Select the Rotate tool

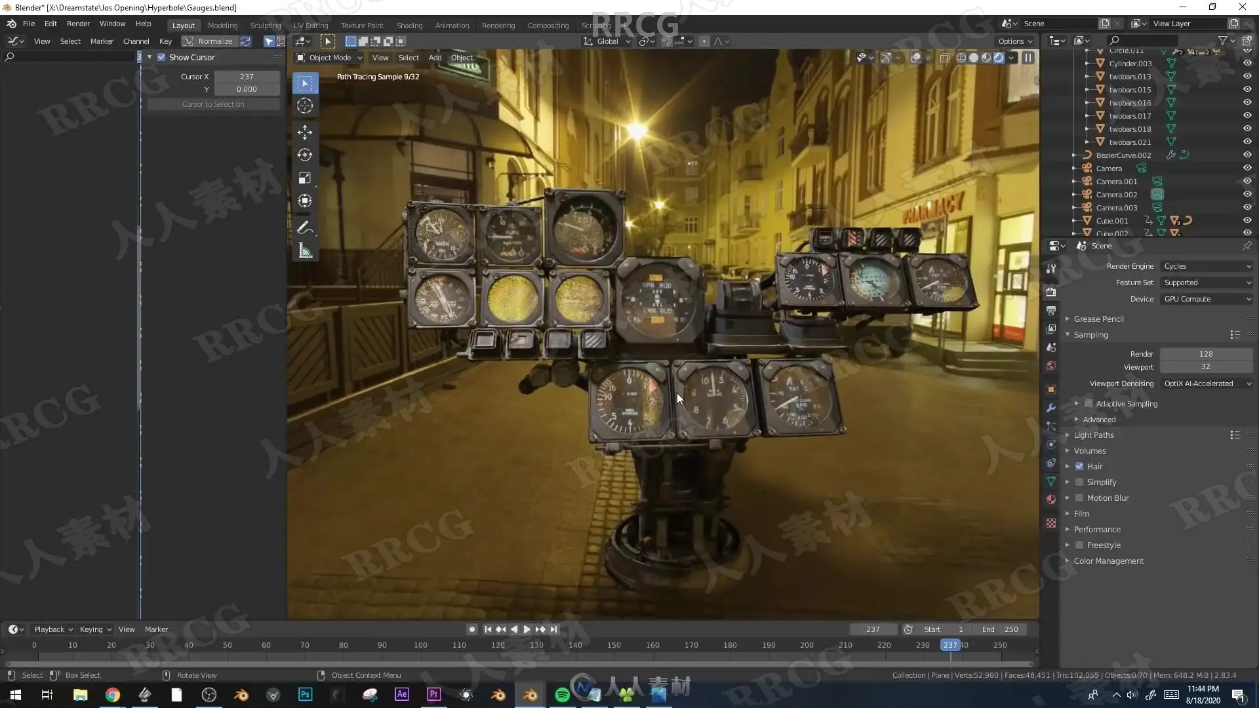[305, 155]
